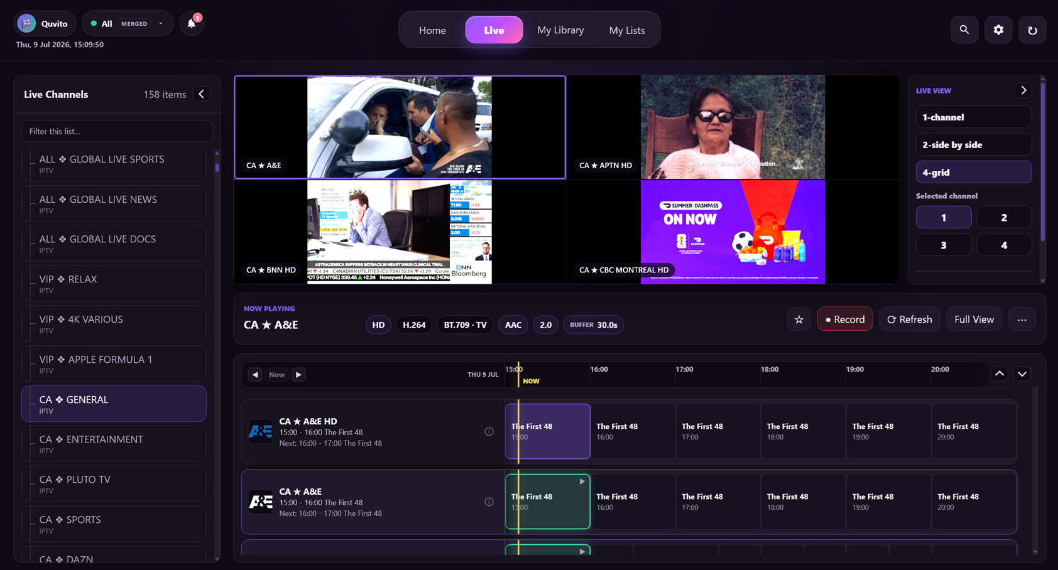This screenshot has height=570, width=1058.
Task: Click the reload icon in top bar
Action: 1032,30
